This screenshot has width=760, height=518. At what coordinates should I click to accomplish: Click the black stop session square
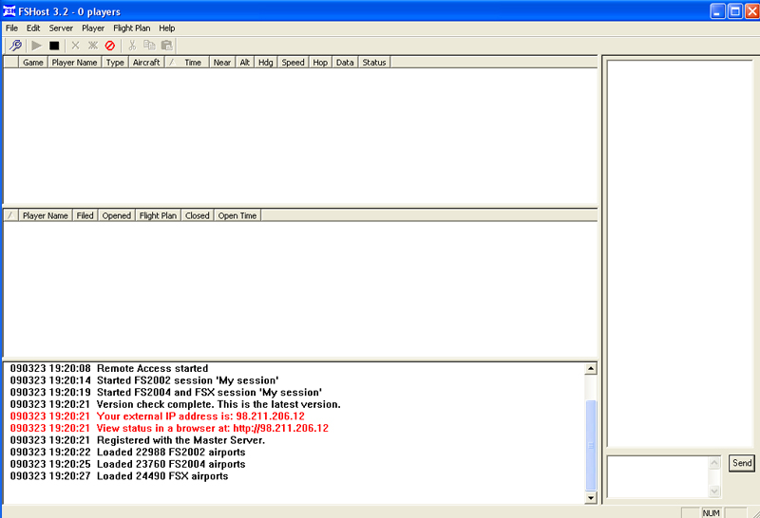tap(54, 45)
